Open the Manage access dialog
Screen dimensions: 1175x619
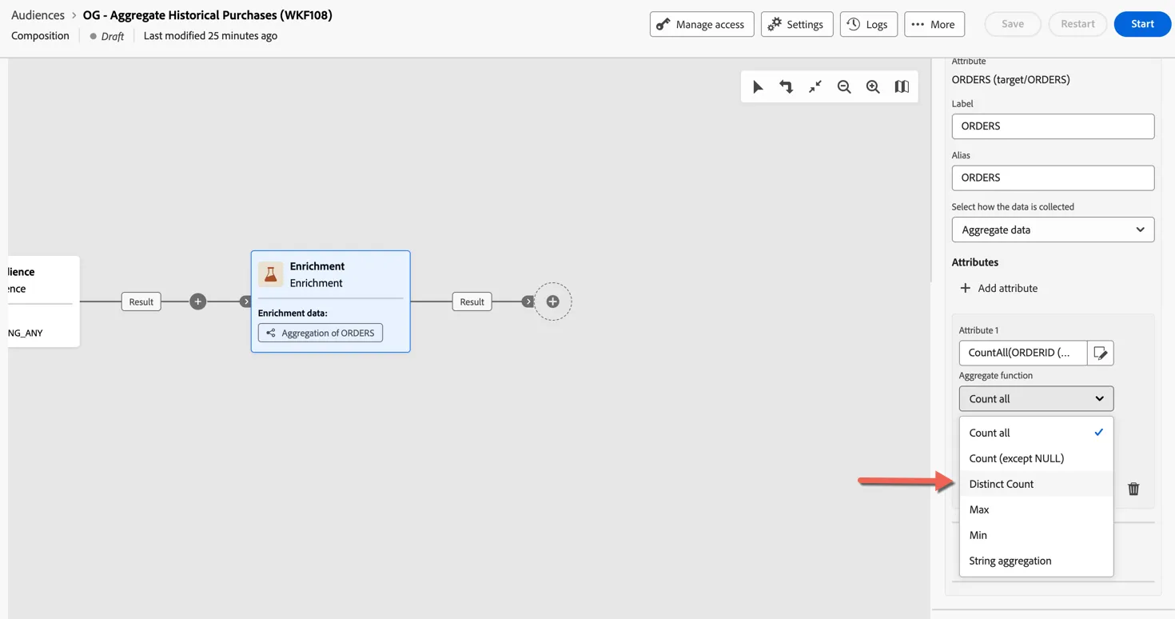click(x=702, y=24)
